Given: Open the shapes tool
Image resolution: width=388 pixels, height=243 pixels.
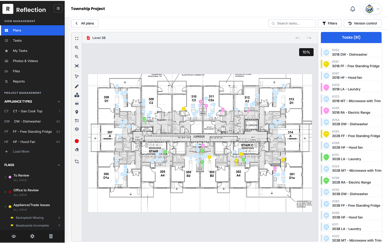Looking at the screenshot, I should point(77,95).
